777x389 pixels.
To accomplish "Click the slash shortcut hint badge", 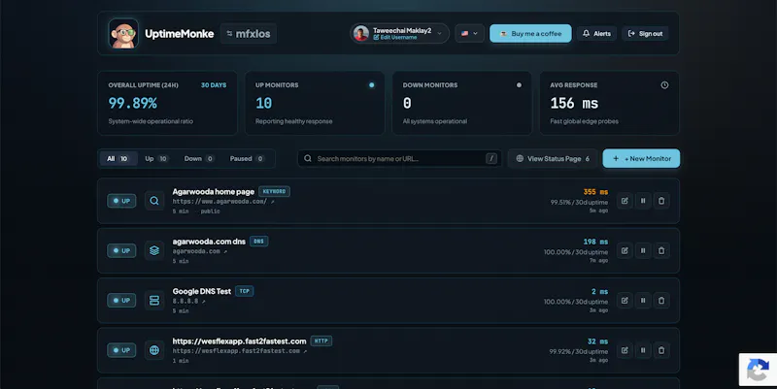I will coord(491,159).
